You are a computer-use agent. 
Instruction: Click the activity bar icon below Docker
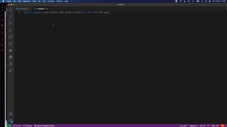11,57
